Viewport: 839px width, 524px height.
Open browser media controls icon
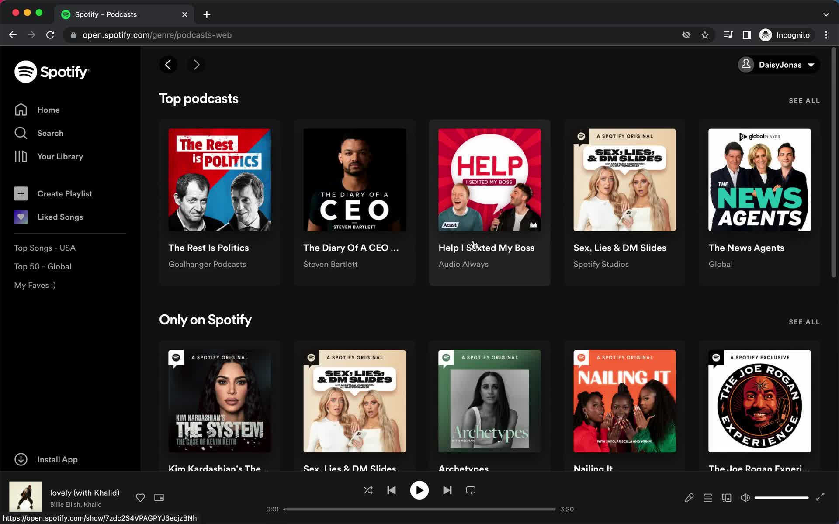[728, 35]
